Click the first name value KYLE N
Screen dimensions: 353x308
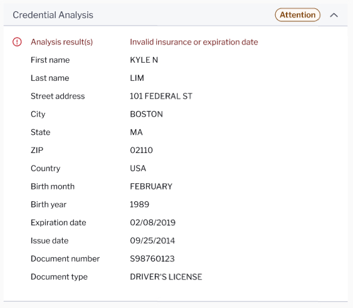(x=144, y=60)
